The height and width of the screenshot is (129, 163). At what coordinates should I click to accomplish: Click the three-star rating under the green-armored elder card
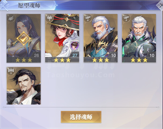click(x=139, y=60)
